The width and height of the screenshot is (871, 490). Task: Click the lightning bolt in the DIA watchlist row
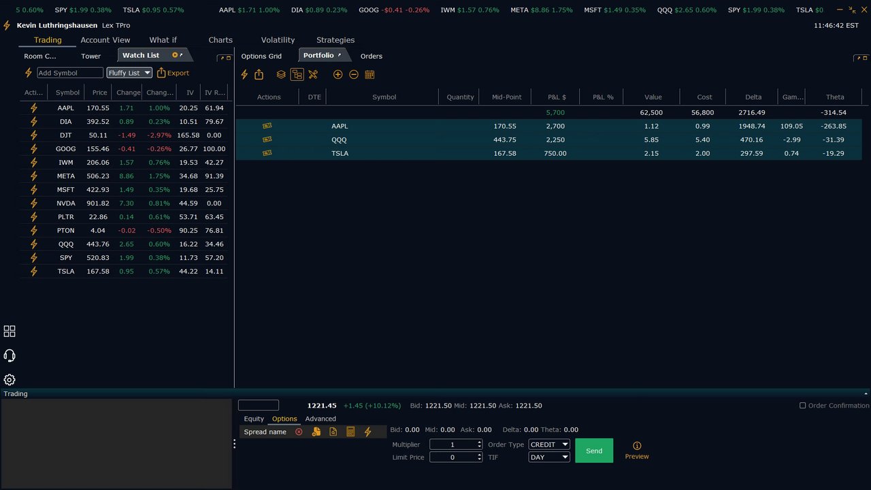click(34, 121)
